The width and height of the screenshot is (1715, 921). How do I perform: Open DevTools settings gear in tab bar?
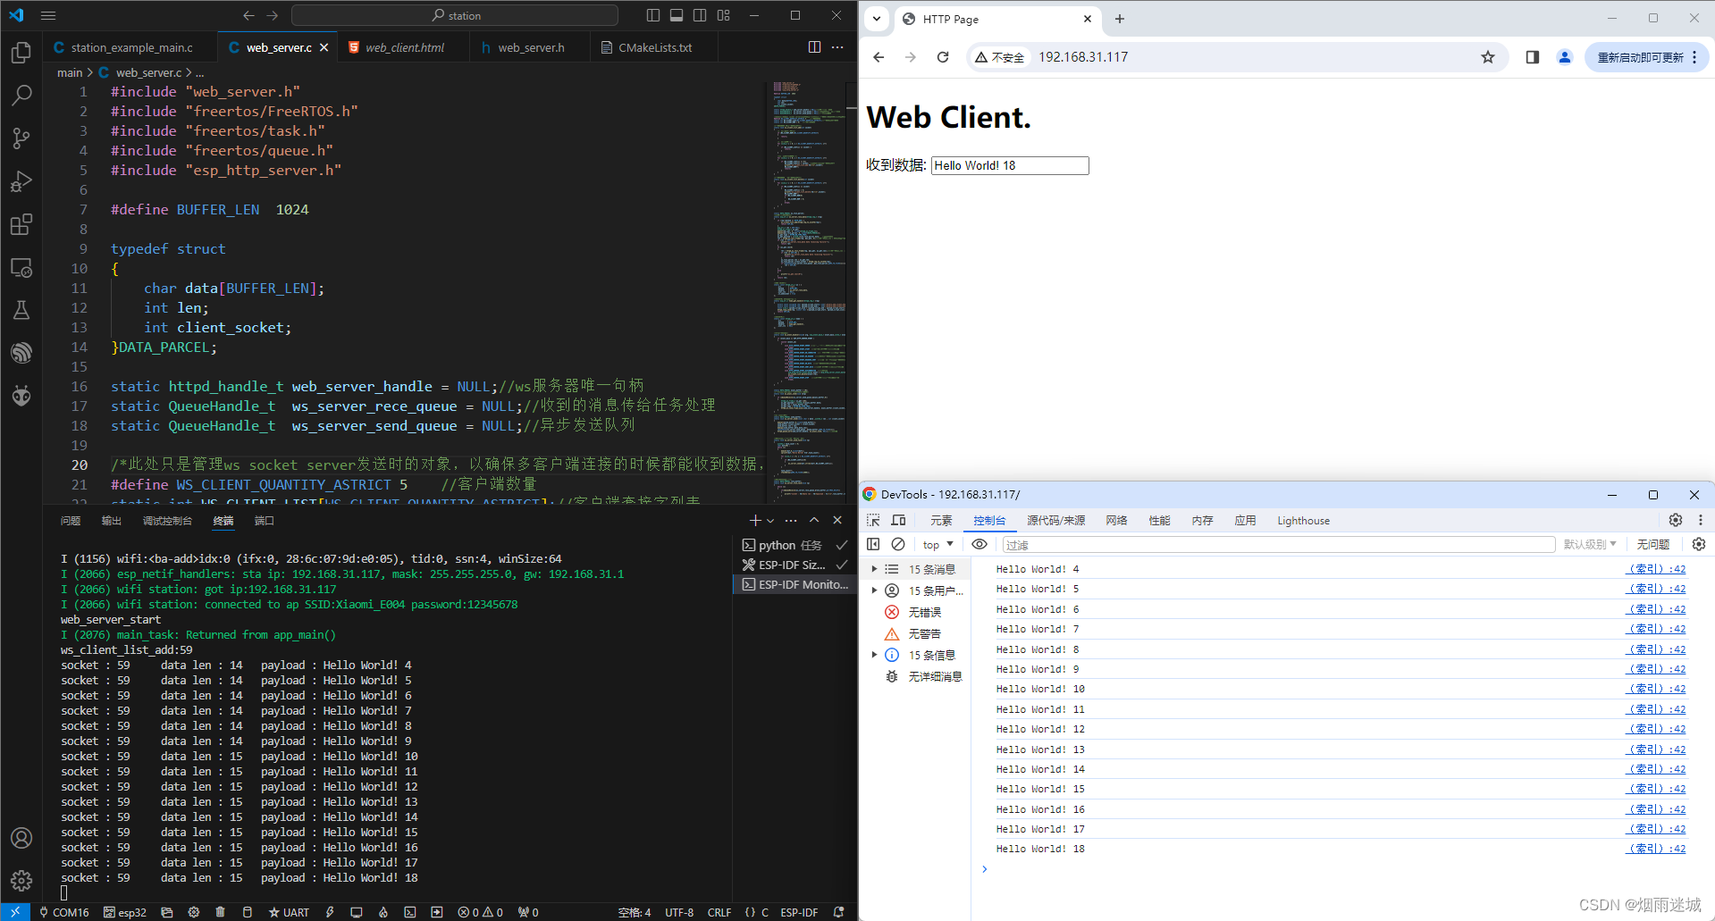click(1676, 520)
